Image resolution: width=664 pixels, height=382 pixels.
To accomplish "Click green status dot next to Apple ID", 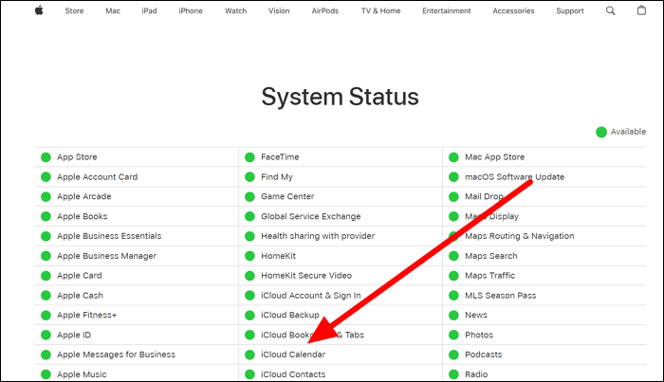I will [46, 335].
